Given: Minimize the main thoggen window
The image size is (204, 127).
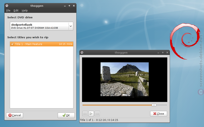Looking at the screenshot, I should [x=65, y=6].
